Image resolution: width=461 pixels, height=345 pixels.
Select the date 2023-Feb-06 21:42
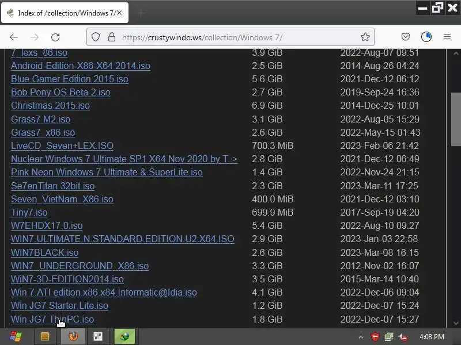pos(380,145)
